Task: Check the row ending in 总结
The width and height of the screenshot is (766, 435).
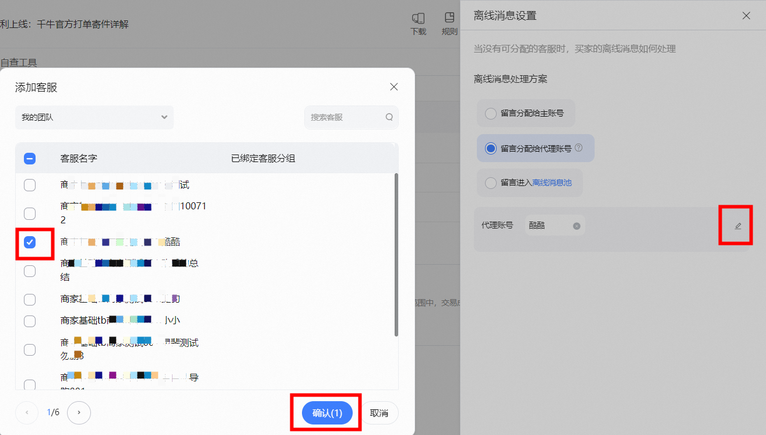Action: coord(30,271)
